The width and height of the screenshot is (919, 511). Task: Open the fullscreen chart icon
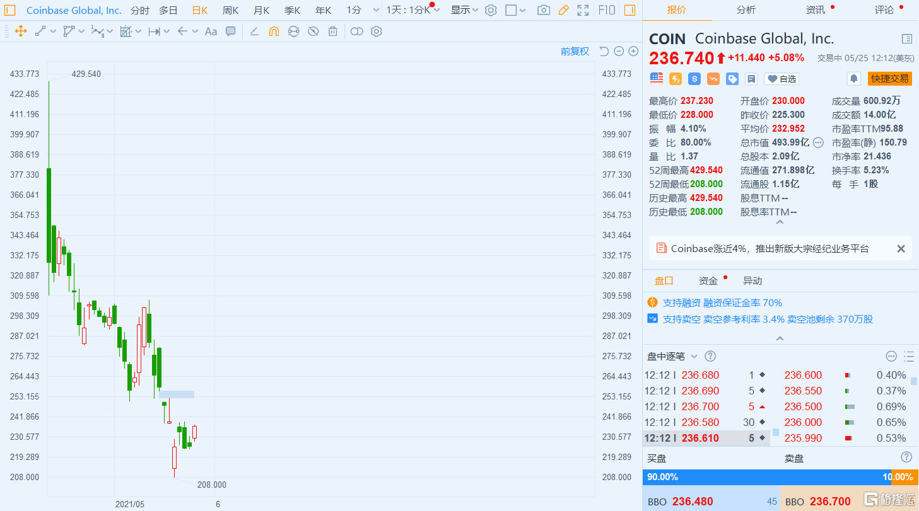(x=583, y=10)
